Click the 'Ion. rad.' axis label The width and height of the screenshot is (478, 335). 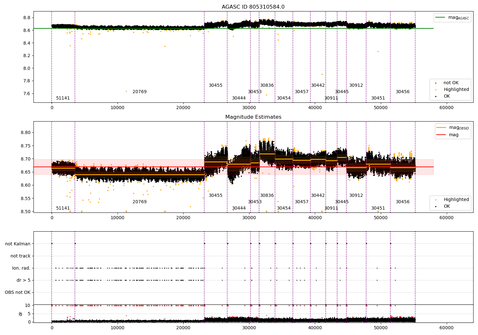point(21,268)
